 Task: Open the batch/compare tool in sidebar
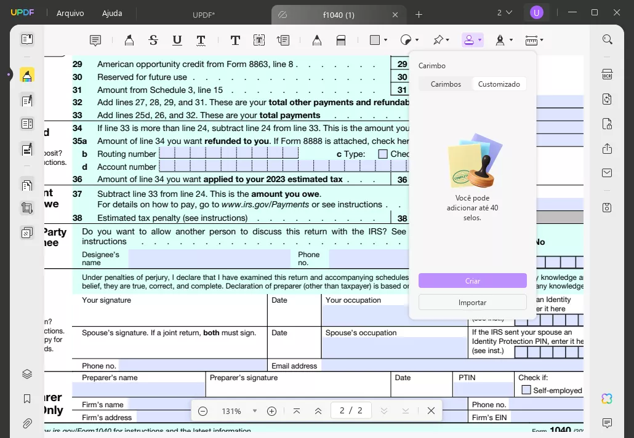point(27,233)
